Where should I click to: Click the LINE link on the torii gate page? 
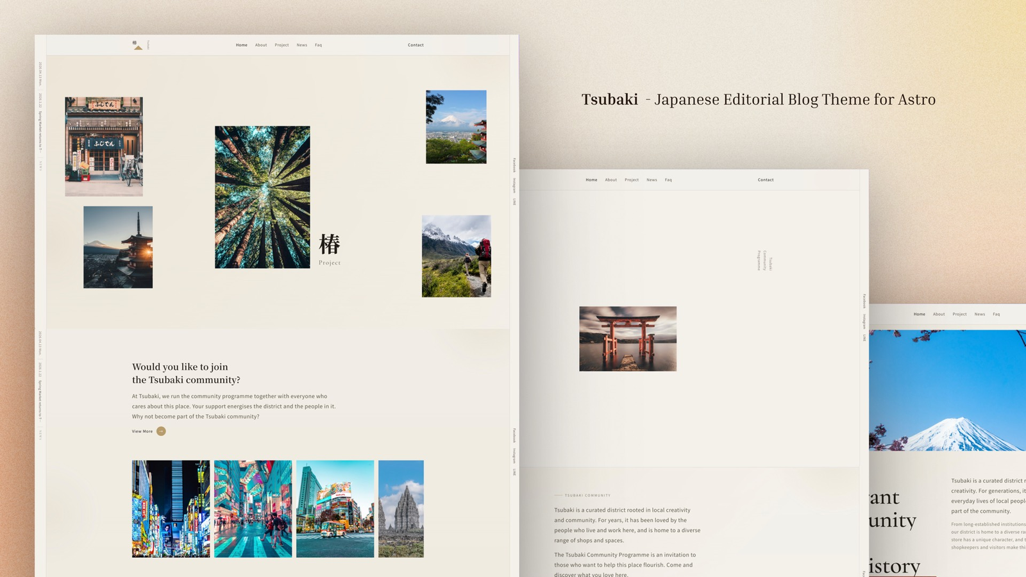click(x=864, y=338)
